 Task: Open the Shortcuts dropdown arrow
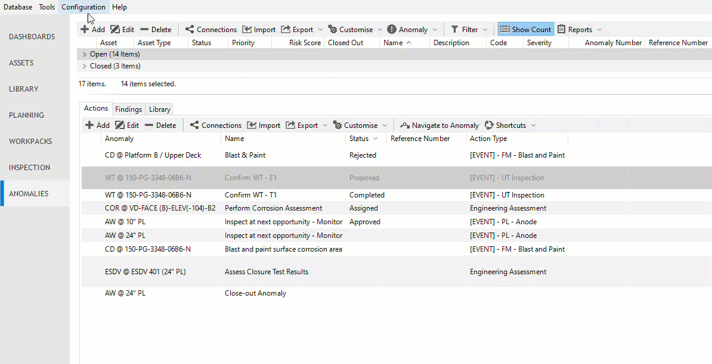(x=533, y=125)
